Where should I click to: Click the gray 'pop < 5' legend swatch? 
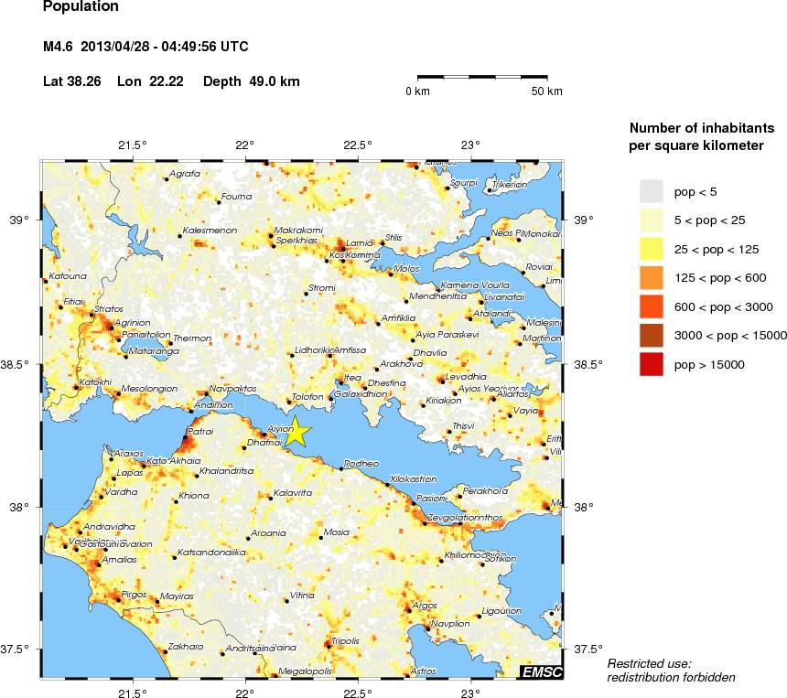(651, 190)
